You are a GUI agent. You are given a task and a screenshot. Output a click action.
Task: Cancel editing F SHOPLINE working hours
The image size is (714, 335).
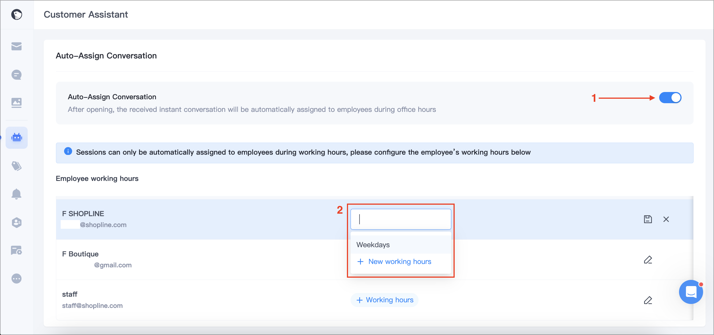point(666,219)
